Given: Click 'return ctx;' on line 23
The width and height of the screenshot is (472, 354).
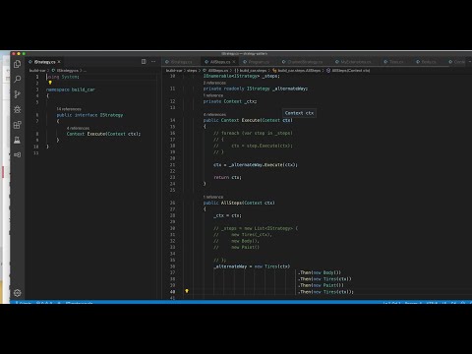Looking at the screenshot, I should click(227, 177).
